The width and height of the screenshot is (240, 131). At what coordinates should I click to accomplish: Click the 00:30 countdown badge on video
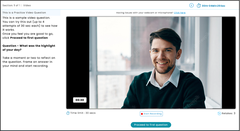(80, 100)
